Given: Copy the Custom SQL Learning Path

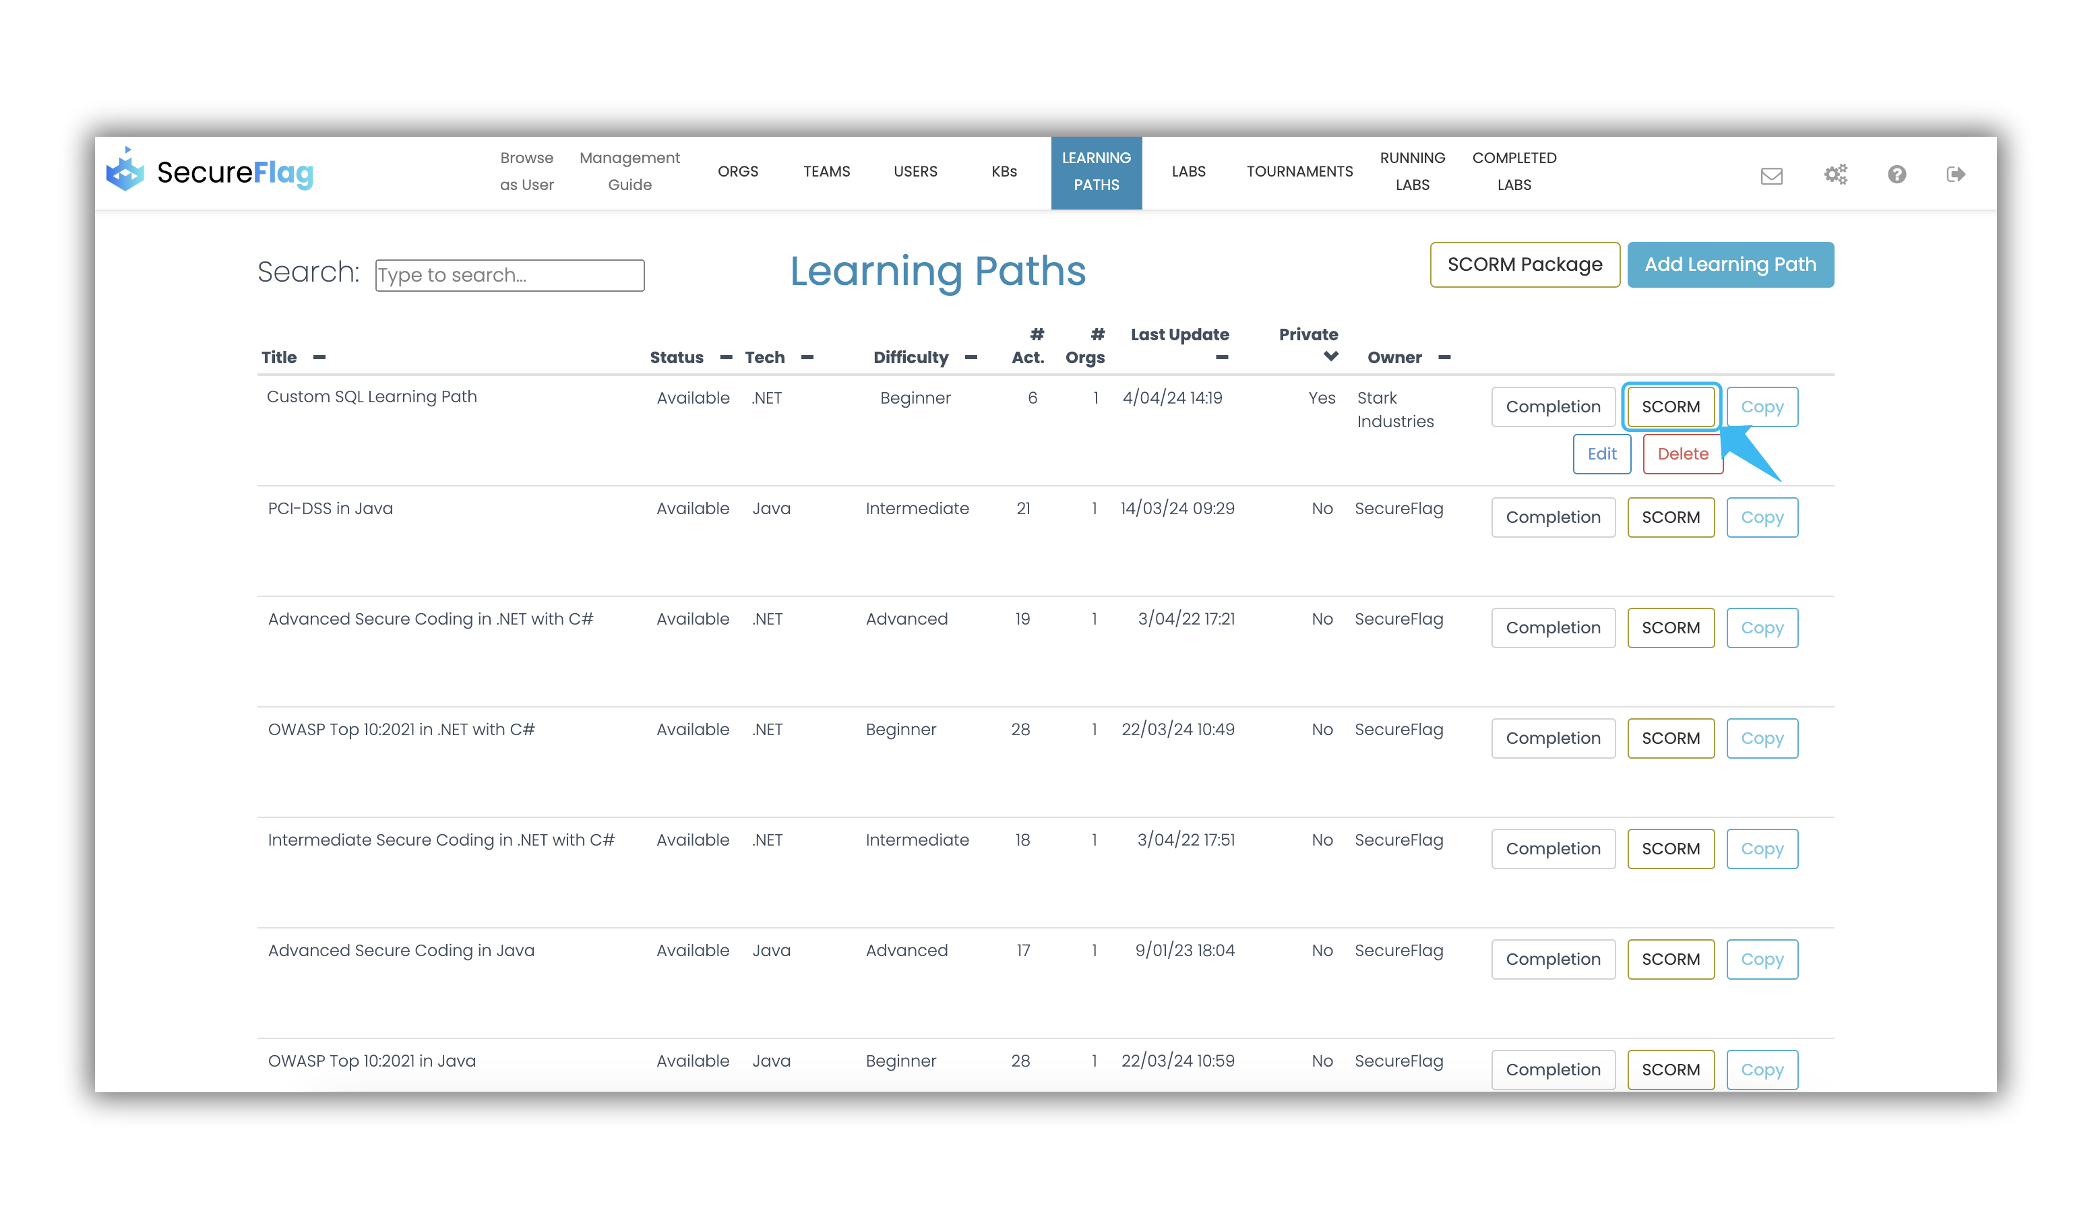Looking at the screenshot, I should coord(1762,408).
